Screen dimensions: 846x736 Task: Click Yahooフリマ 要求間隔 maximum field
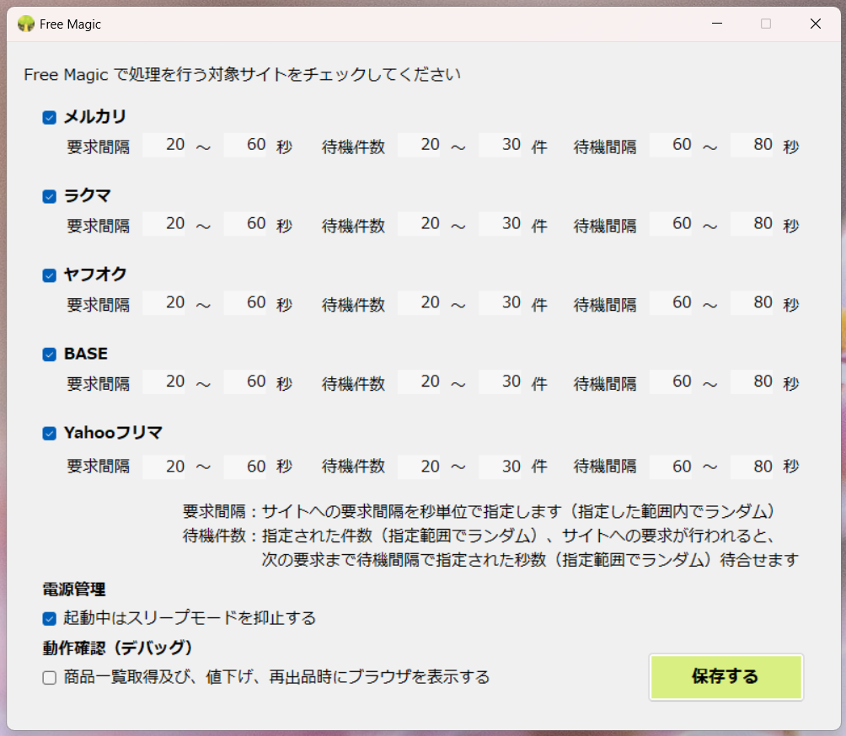[245, 466]
